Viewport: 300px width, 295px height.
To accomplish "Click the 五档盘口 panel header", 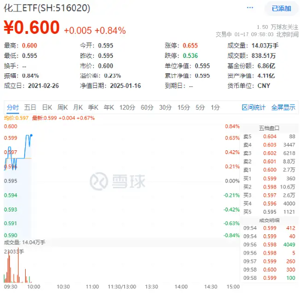I will (x=269, y=128).
